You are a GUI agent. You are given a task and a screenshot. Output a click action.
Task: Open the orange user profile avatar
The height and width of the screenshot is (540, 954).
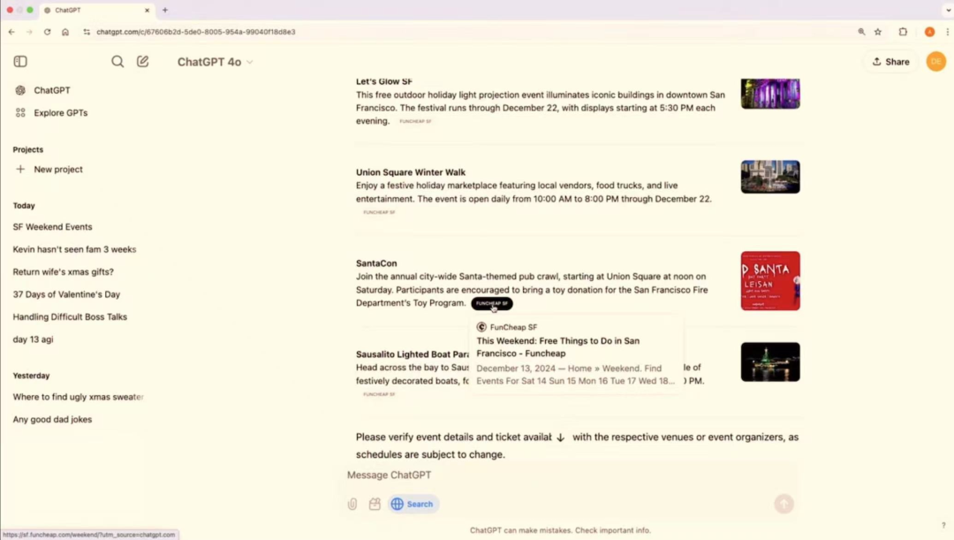pyautogui.click(x=935, y=62)
